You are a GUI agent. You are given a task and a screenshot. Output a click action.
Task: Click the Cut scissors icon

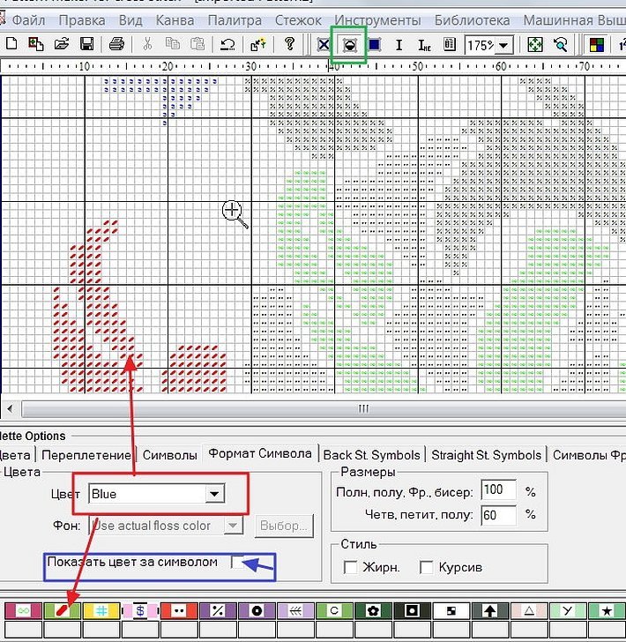click(147, 44)
